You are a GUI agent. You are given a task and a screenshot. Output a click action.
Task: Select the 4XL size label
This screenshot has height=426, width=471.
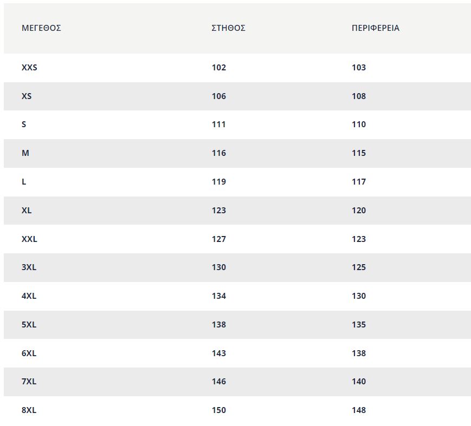29,297
